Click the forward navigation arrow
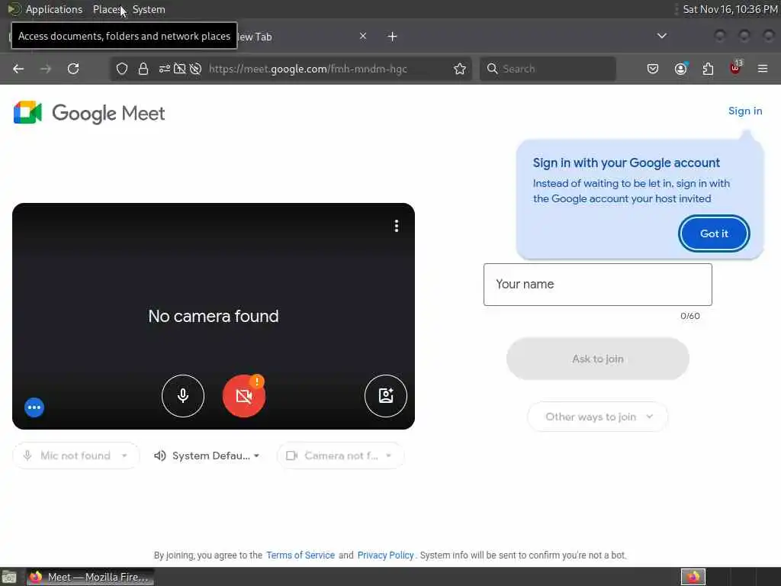Viewport: 781px width, 586px height. (46, 69)
